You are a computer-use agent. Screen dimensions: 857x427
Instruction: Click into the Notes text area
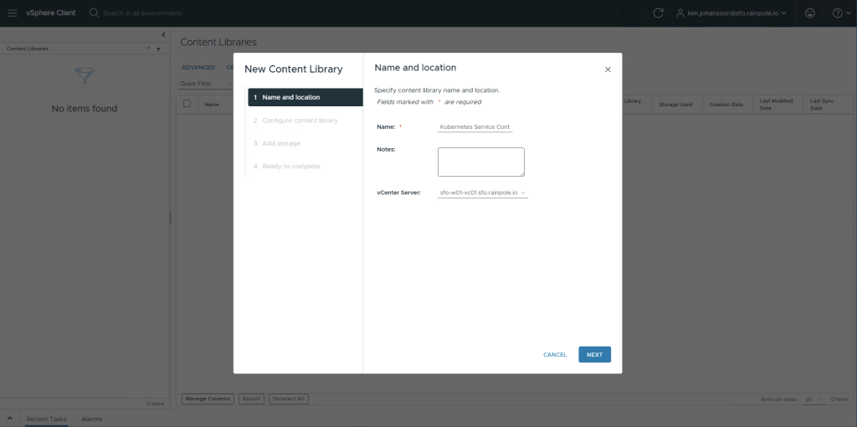pyautogui.click(x=480, y=162)
